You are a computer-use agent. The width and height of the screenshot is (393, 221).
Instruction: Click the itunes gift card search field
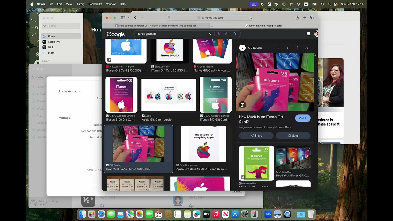(172, 34)
